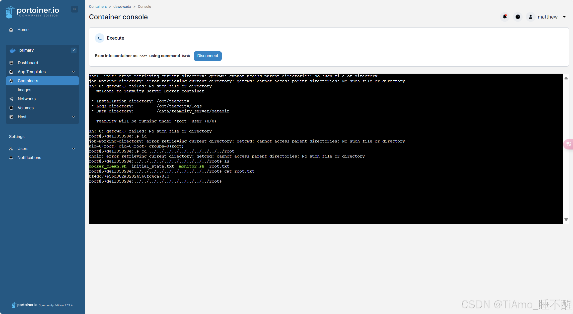
Task: Click the Docker whale icon next to primary
Action: (13, 50)
